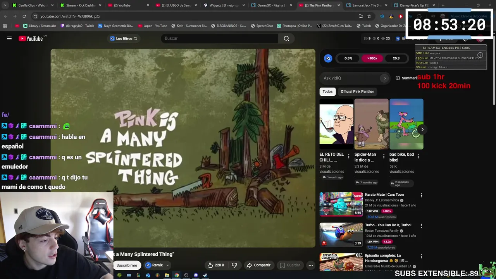Click the 0.5% vidIQ stat pill
This screenshot has height=279, width=496.
click(348, 58)
